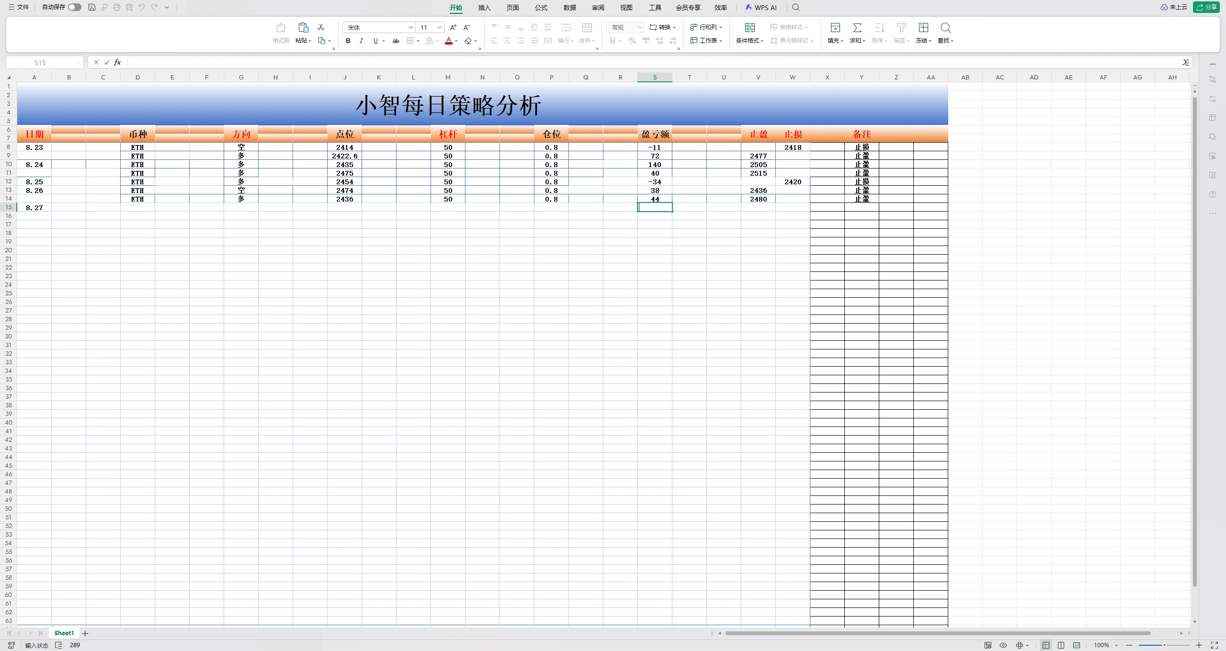This screenshot has width=1226, height=651.
Task: Toggle italic formatting
Action: [361, 41]
